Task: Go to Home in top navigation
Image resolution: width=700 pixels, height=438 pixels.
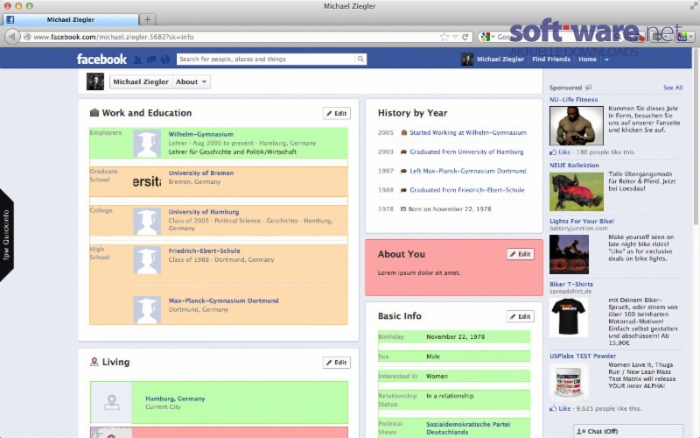Action: [x=587, y=59]
